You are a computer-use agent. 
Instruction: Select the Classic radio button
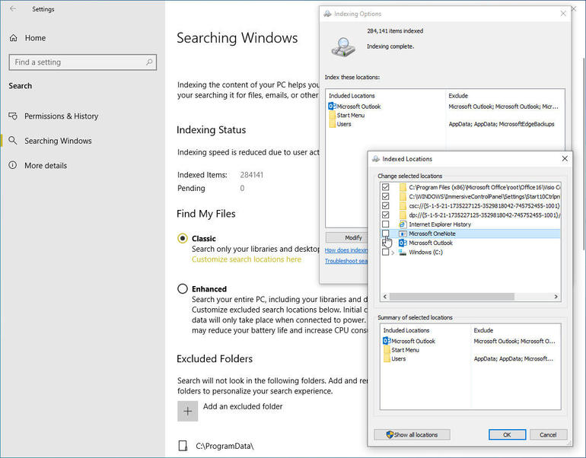pyautogui.click(x=183, y=238)
